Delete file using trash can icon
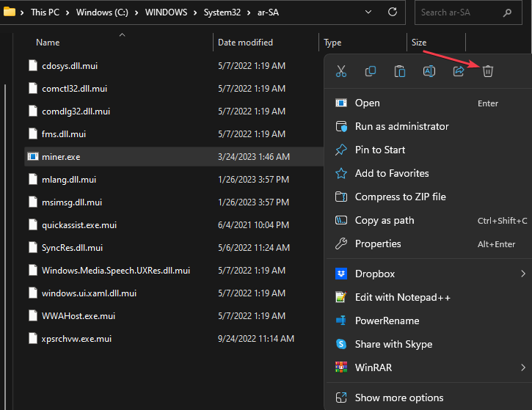The image size is (532, 410). point(488,71)
